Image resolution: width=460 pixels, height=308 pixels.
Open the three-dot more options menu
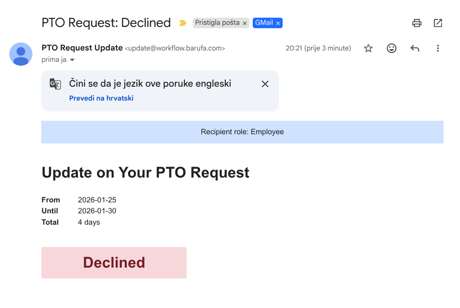pos(438,48)
